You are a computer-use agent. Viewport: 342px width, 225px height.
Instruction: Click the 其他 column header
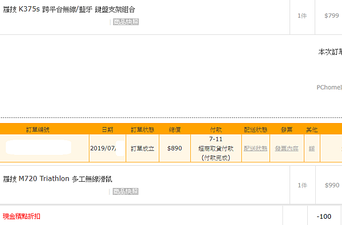point(312,129)
